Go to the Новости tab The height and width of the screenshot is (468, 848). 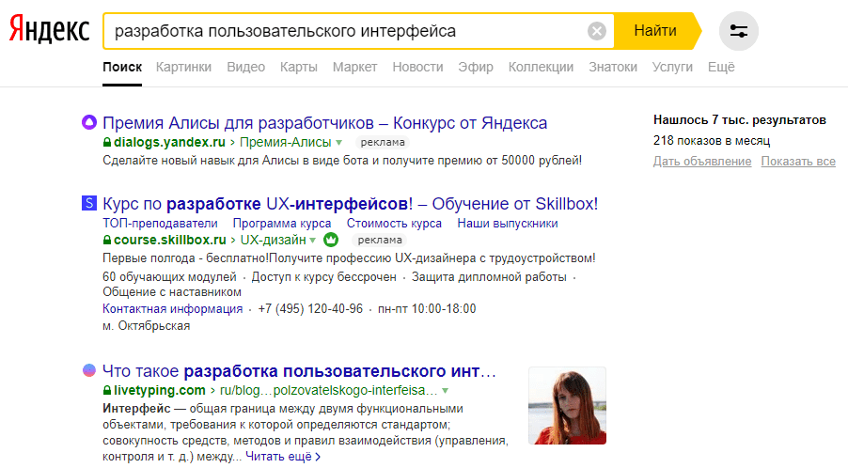[417, 67]
